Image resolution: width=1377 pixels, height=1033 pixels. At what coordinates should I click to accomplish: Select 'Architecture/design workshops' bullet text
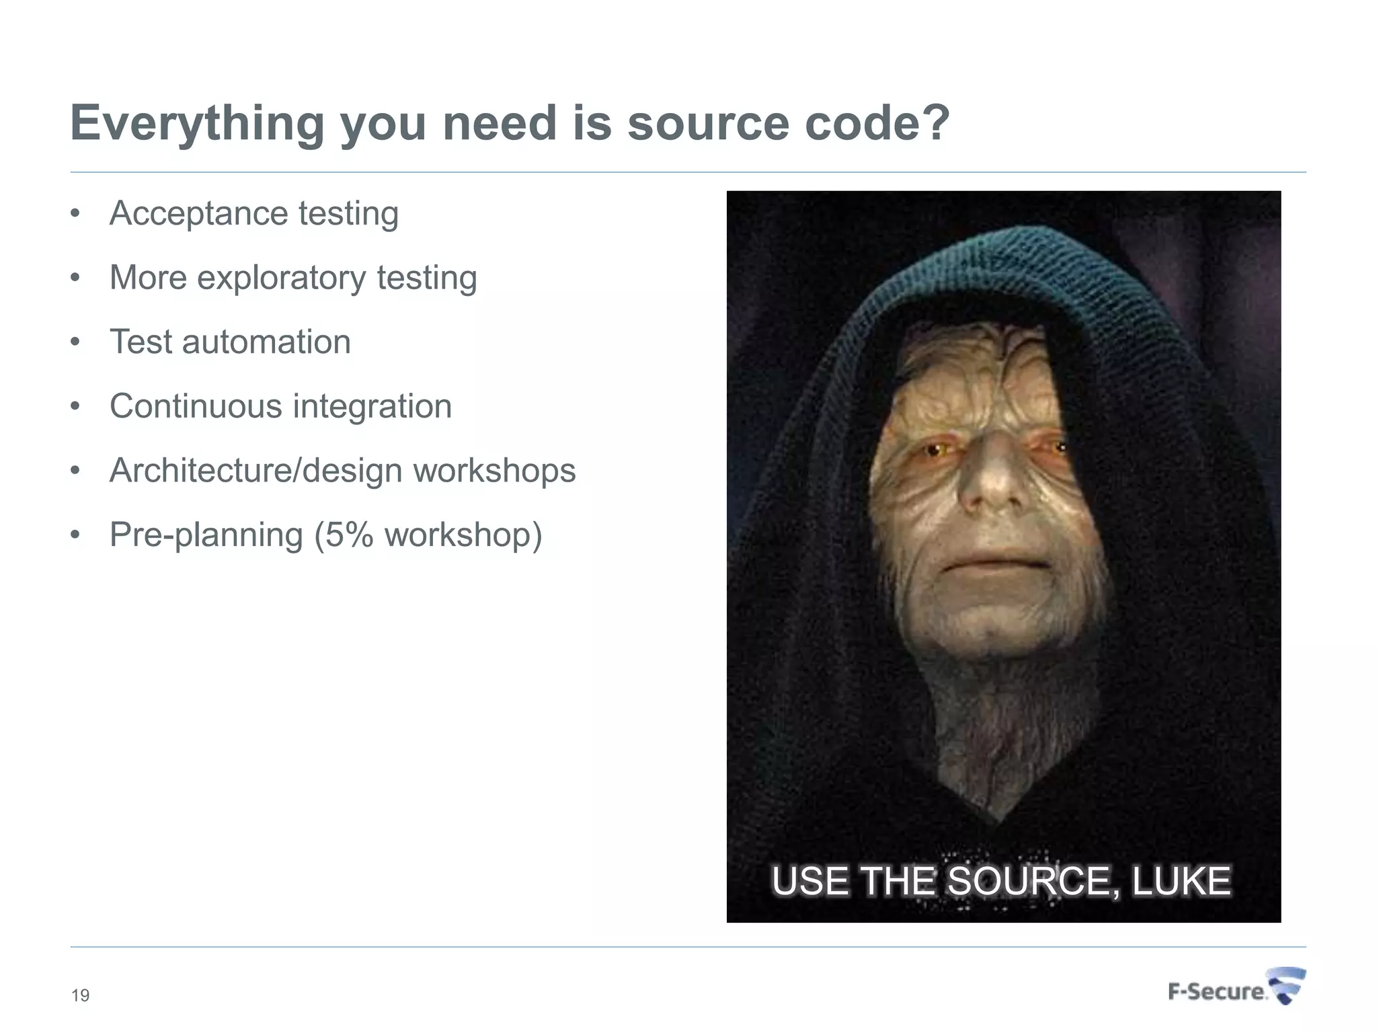tap(342, 471)
